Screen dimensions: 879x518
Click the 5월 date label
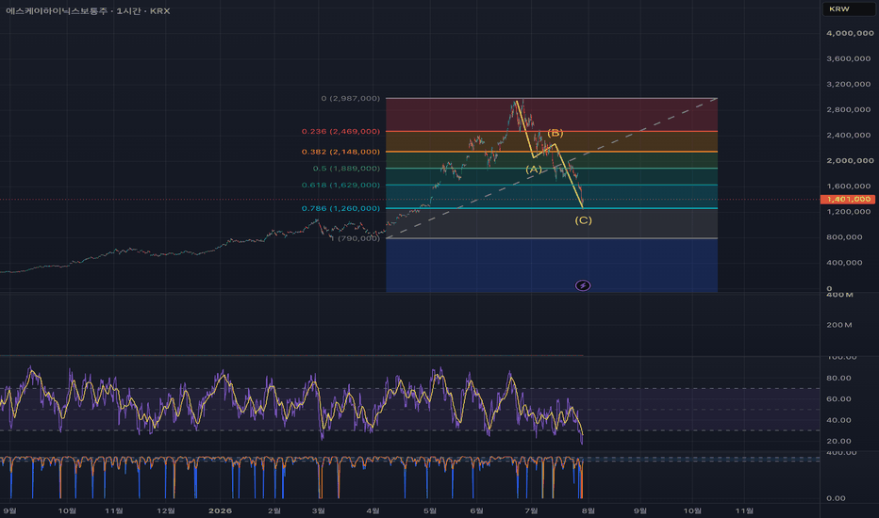coord(430,510)
